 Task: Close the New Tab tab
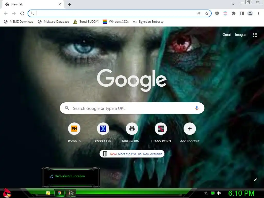(60, 4)
